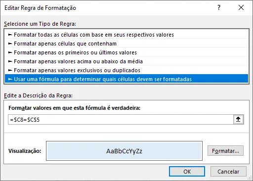Screen dimensions: 253x181
Task: Select 'Usar uma fórmula para determinar' rule type
Action: (126, 79)
